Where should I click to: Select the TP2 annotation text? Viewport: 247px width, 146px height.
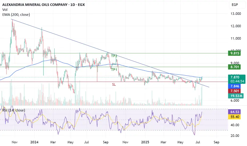click(x=114, y=56)
